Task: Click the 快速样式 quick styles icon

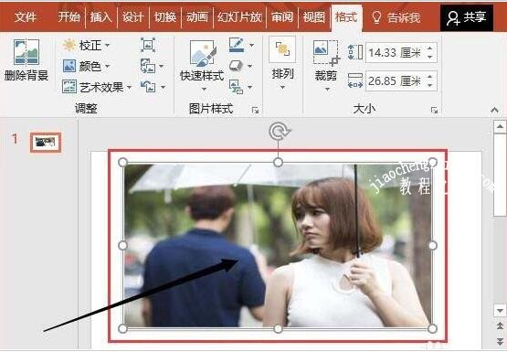Action: tap(203, 54)
